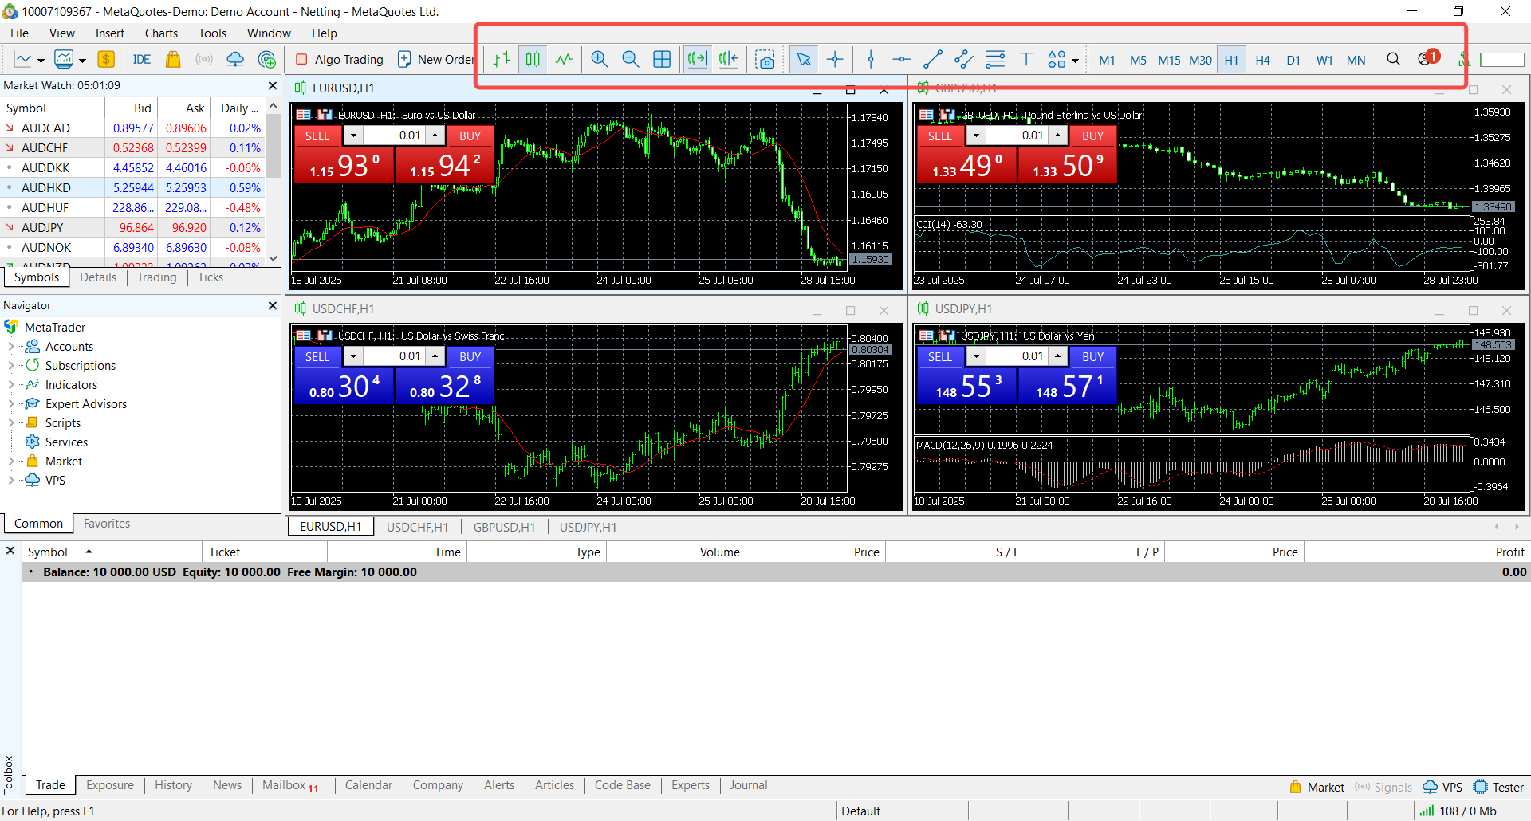Open the Charts menu
This screenshot has height=821, width=1531.
pyautogui.click(x=161, y=33)
